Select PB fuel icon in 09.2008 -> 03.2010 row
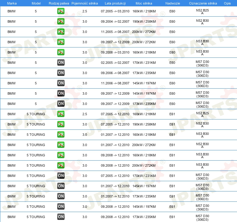This screenshot has height=222, width=237. click(x=61, y=52)
